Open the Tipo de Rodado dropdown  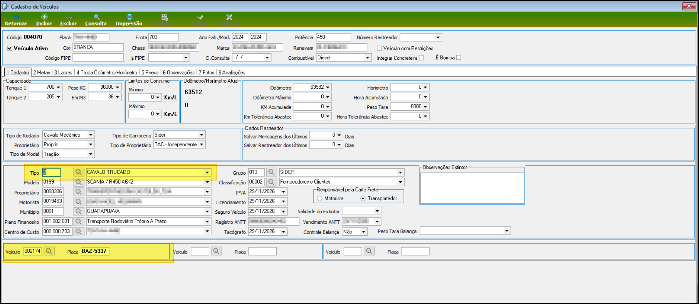pos(91,135)
